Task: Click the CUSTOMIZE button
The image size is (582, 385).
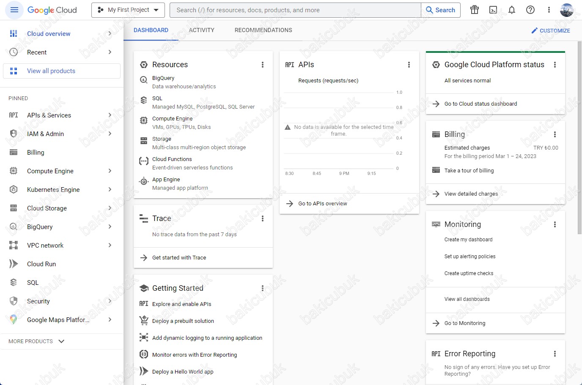Action: tap(551, 30)
